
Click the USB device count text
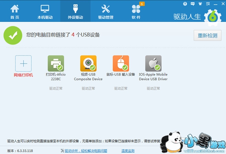tap(63, 35)
